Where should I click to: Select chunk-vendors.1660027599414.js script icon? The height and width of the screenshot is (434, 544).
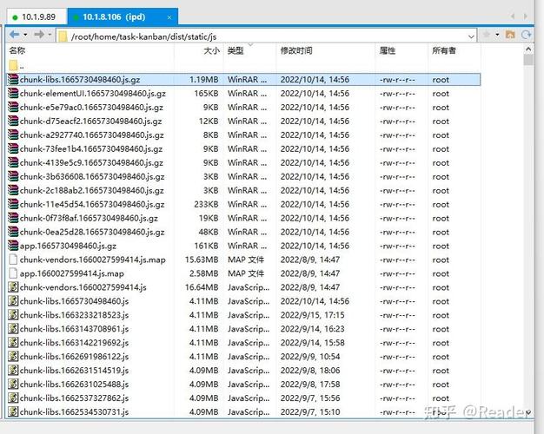coord(13,287)
